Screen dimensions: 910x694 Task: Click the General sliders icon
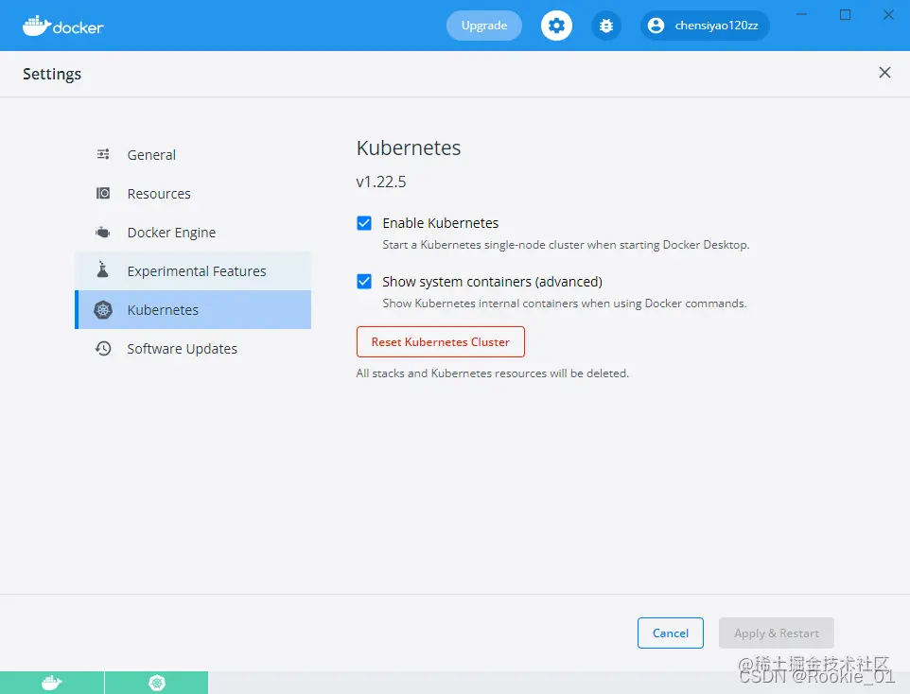(x=103, y=154)
